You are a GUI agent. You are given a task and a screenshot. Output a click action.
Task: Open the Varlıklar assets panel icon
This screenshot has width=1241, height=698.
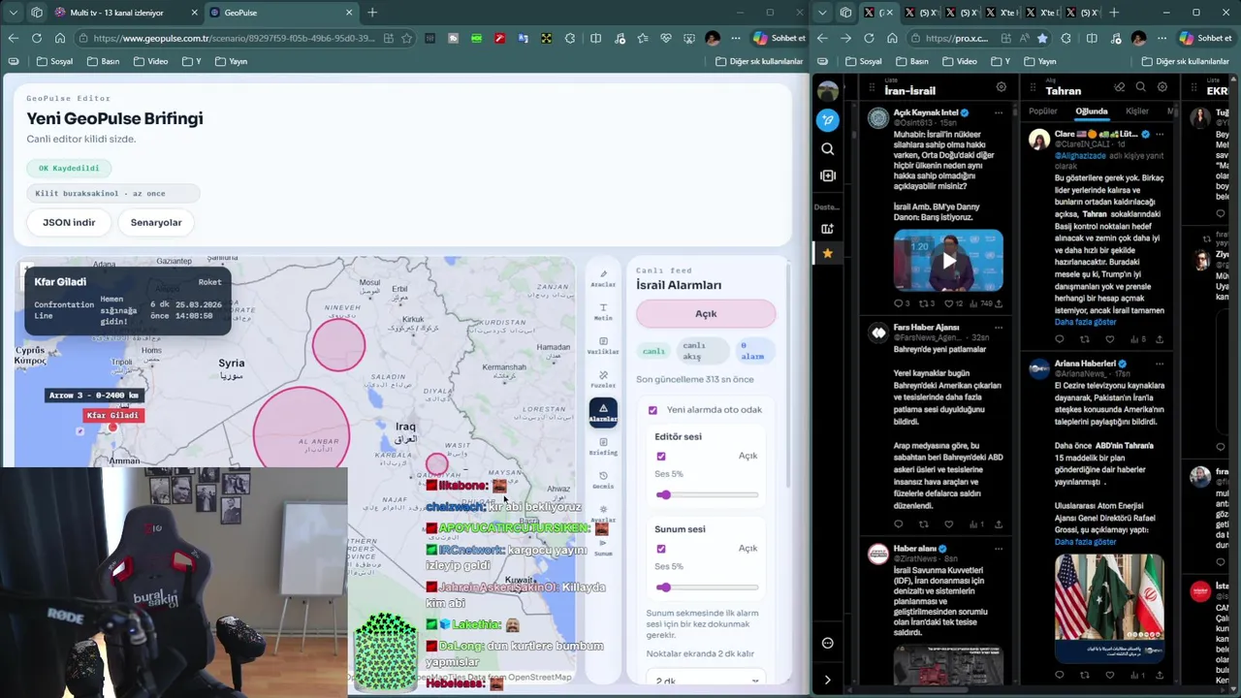click(603, 346)
